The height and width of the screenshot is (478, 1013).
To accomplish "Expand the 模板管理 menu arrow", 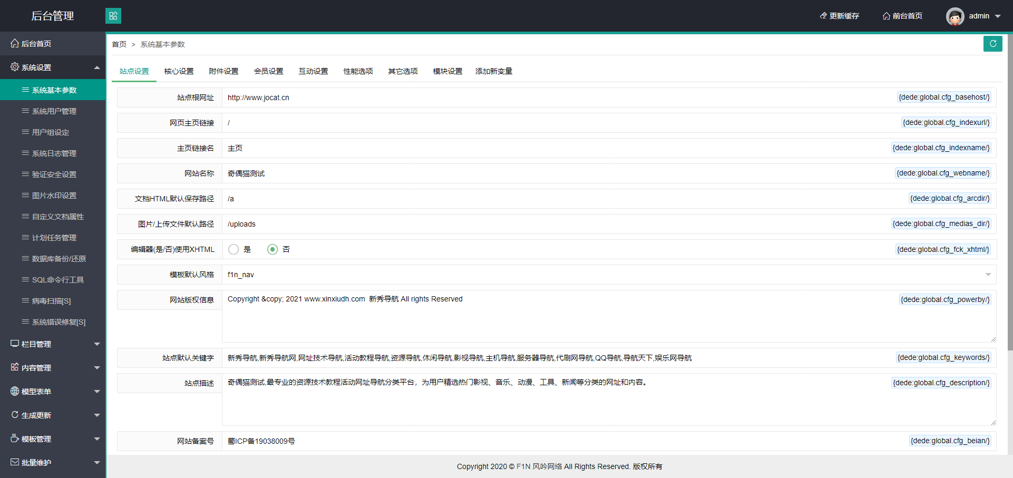I will pos(97,439).
